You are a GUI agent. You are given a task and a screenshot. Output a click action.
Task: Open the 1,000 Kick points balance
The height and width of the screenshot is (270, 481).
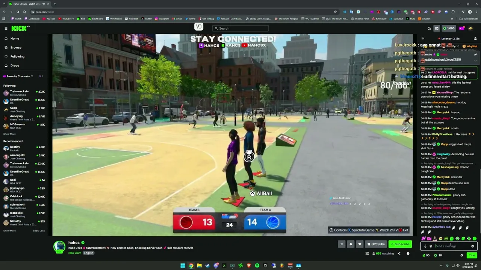(449, 28)
